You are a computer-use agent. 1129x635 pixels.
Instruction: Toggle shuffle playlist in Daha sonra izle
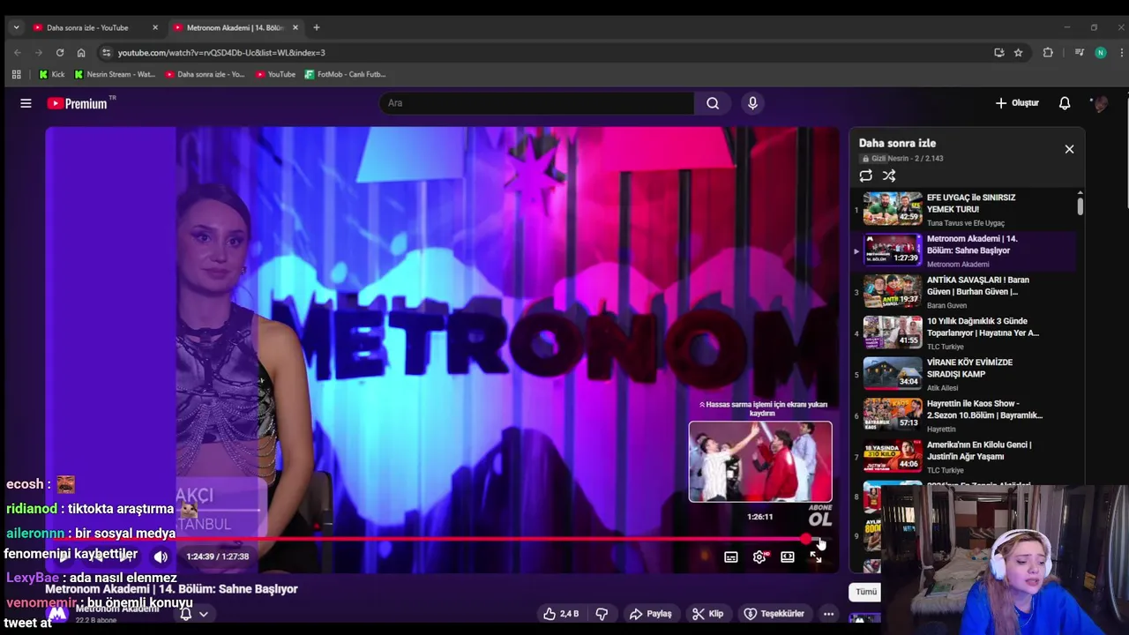tap(889, 176)
